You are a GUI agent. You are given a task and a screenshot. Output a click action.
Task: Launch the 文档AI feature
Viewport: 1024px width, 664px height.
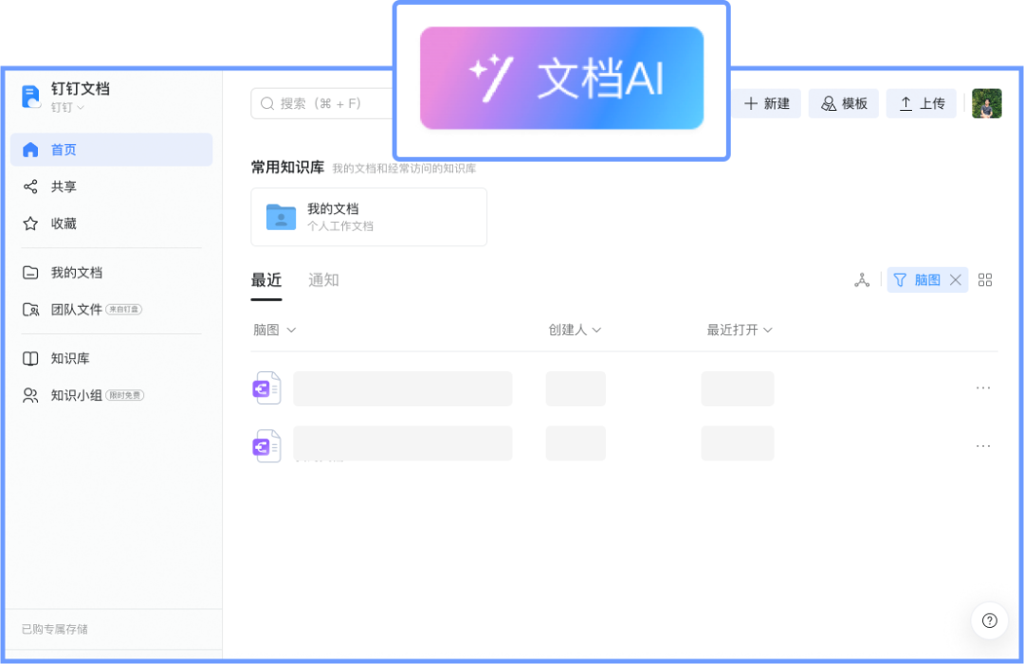[561, 79]
